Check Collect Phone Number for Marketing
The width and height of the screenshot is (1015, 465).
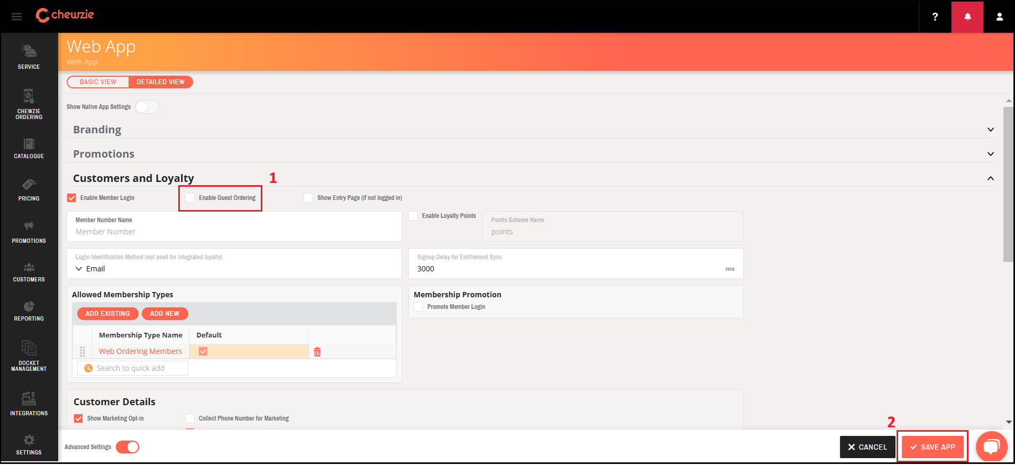tap(190, 418)
